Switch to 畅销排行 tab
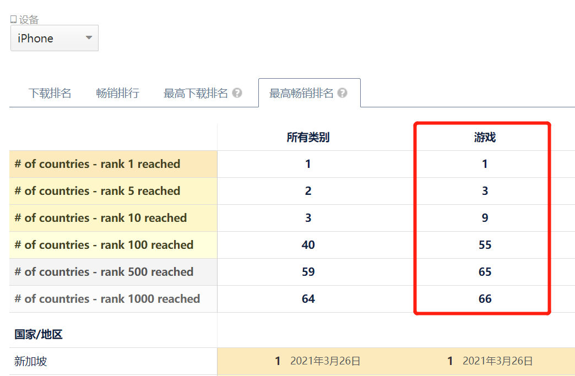The height and width of the screenshot is (376, 575). tap(117, 93)
